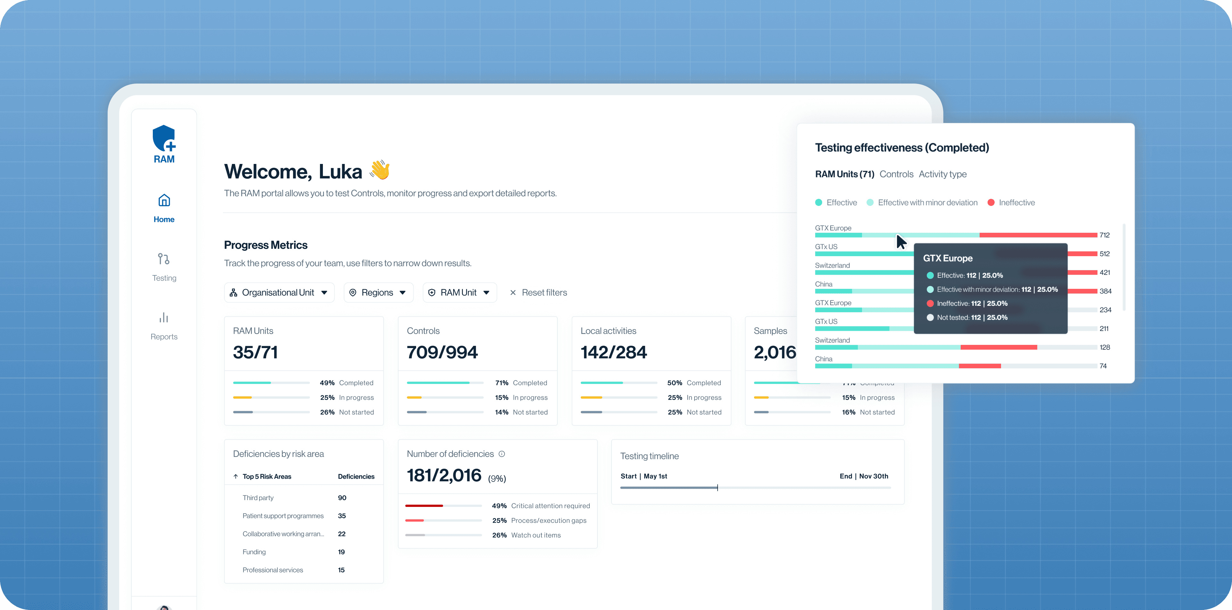Expand the Regions dropdown arrow

pyautogui.click(x=403, y=293)
